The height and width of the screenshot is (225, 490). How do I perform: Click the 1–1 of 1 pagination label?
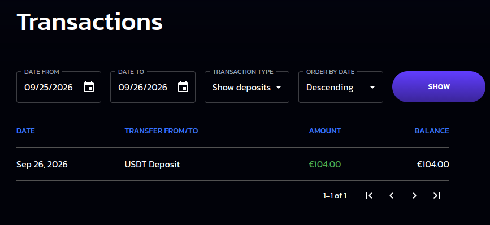point(335,196)
